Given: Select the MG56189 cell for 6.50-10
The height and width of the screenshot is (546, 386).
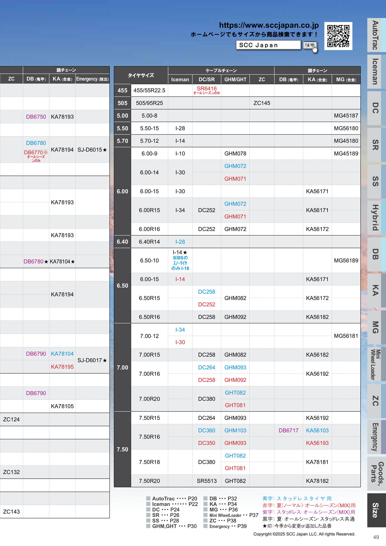Looking at the screenshot, I should pyautogui.click(x=346, y=260).
